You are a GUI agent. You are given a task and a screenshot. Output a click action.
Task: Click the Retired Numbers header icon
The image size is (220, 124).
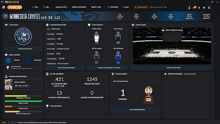point(165,74)
